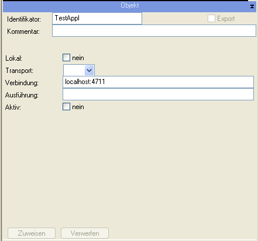Click the Export label text
This screenshot has height=241, width=258.
pos(226,19)
